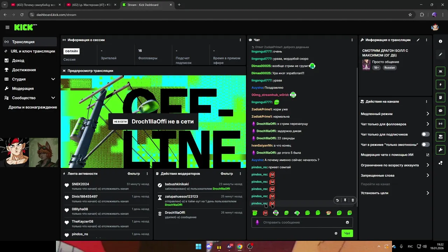This screenshot has height=252, width=448.
Task: Open URL и ключ трансляции page
Action: click(30, 51)
